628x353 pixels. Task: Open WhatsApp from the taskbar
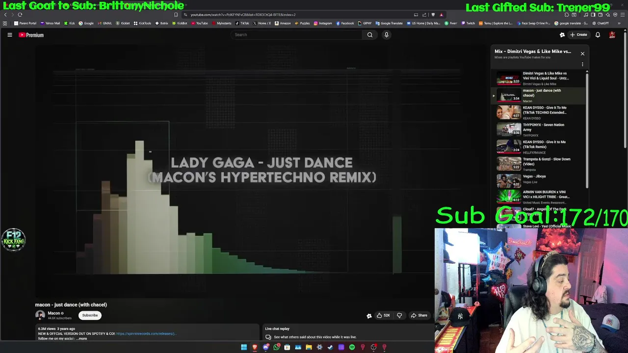pyautogui.click(x=276, y=347)
